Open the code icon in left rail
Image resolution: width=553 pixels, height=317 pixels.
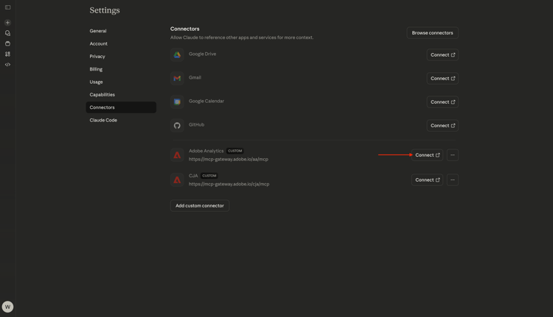click(x=8, y=65)
